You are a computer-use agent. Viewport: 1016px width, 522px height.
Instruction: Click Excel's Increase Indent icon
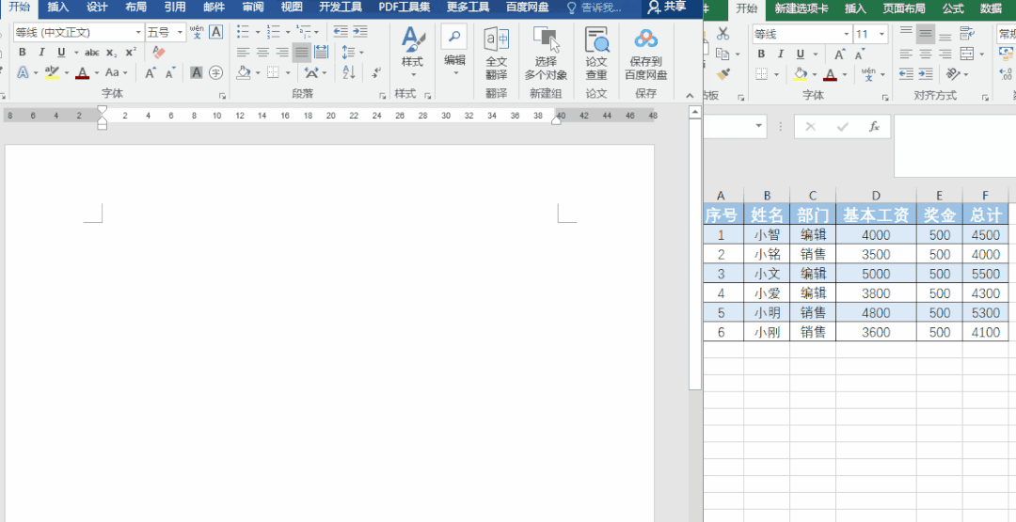click(x=926, y=75)
